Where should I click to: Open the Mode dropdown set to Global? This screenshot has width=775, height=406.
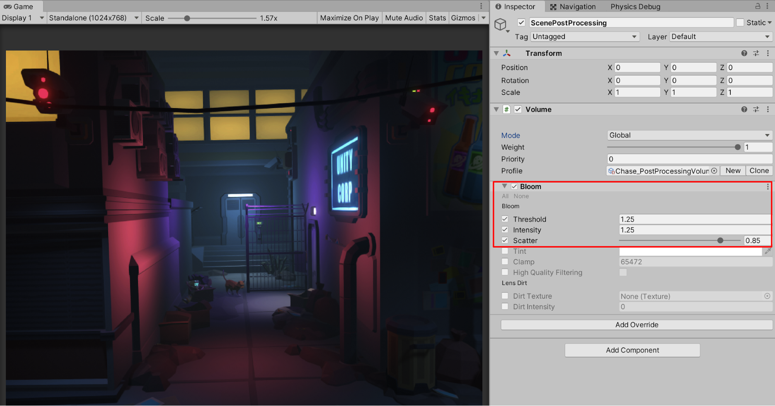pos(689,135)
